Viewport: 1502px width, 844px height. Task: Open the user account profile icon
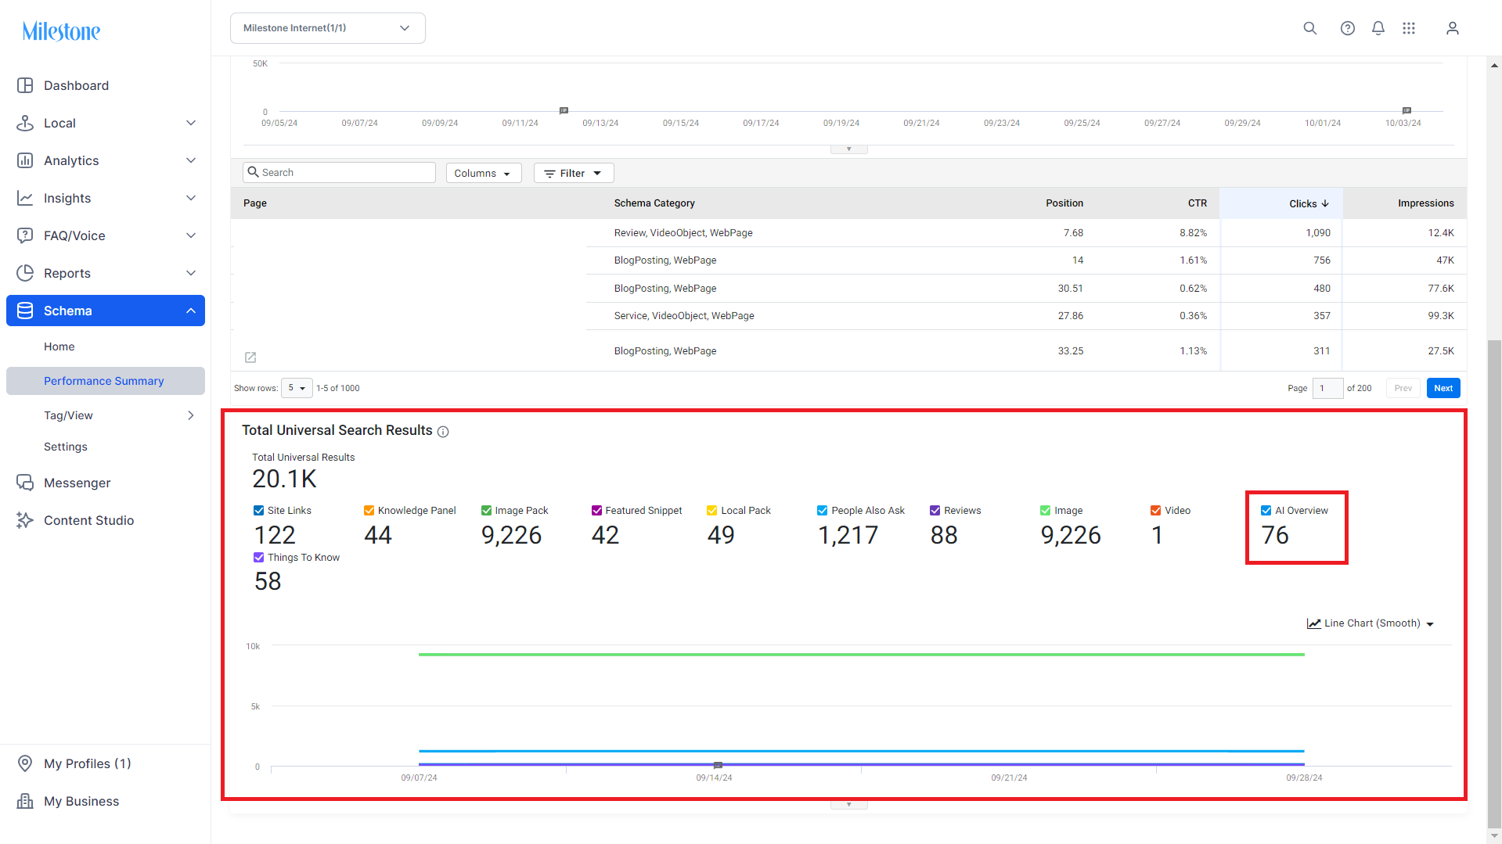pos(1452,28)
